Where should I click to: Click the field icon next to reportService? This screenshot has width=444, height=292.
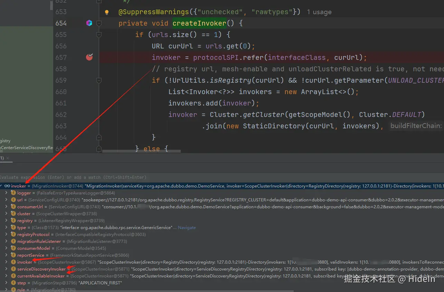[x=13, y=255]
